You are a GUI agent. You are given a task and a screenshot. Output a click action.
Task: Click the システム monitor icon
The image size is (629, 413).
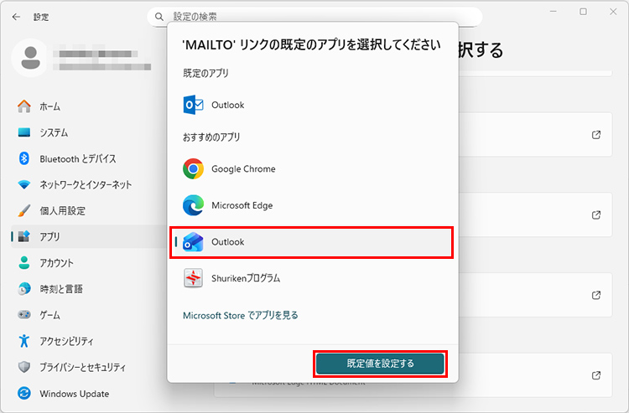(x=24, y=132)
